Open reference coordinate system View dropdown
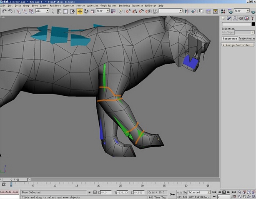Screen dimensions: 256x199 103,11
